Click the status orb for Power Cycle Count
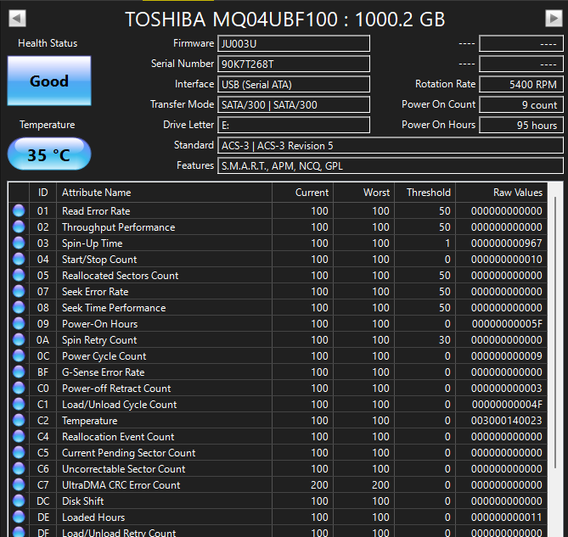 pos(19,355)
